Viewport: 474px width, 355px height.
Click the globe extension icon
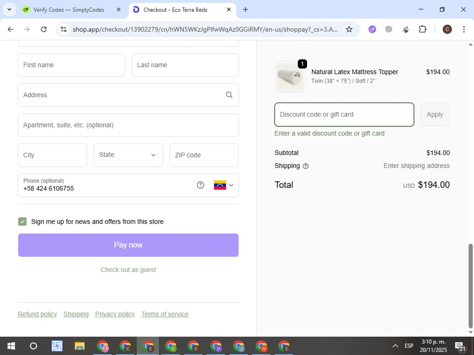(x=389, y=29)
